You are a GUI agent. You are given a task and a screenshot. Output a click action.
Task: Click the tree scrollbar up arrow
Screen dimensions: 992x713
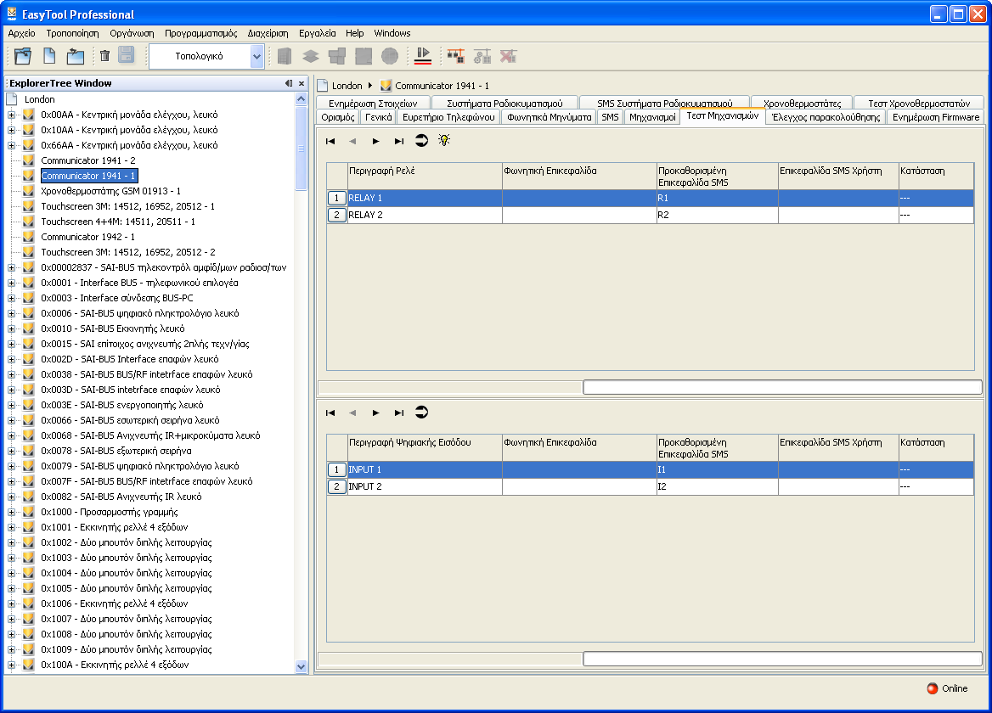click(x=302, y=98)
